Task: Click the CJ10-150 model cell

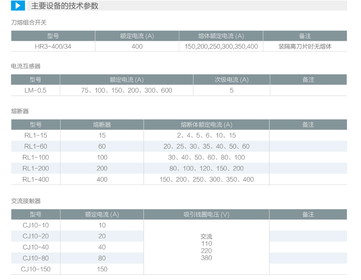Action: (x=36, y=269)
